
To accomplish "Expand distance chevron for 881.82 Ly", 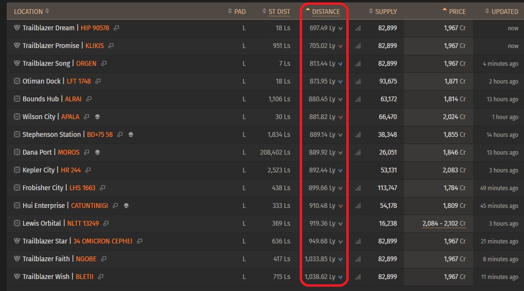I will point(341,117).
